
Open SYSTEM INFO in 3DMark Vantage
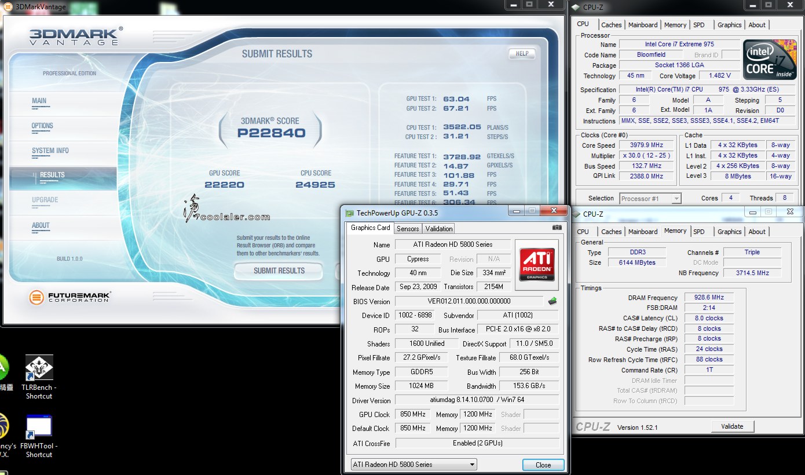[50, 151]
